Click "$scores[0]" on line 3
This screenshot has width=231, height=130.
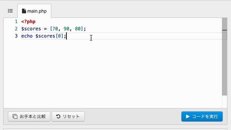tap(49, 36)
